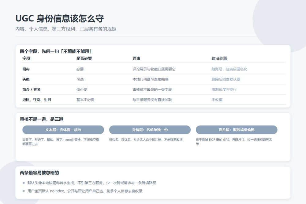
Task: Select the cell '审核成本最高的一类字段'
Action: click(x=152, y=89)
